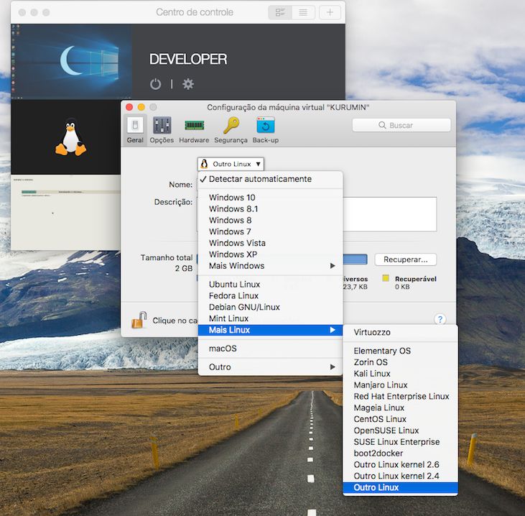525x516 pixels.
Task: Select Mint Linux menu item
Action: click(x=270, y=318)
